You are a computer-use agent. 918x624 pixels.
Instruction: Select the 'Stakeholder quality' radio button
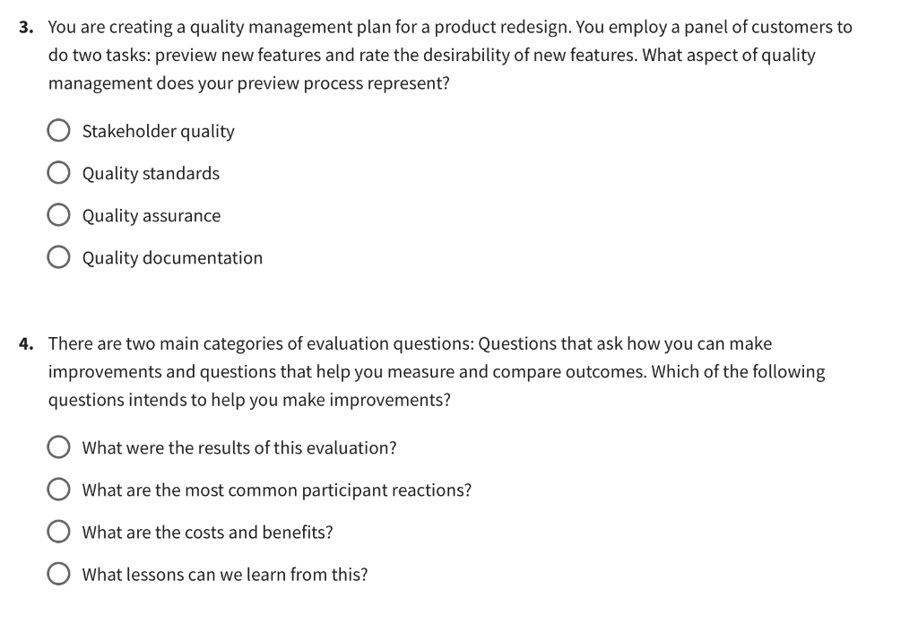coord(58,130)
